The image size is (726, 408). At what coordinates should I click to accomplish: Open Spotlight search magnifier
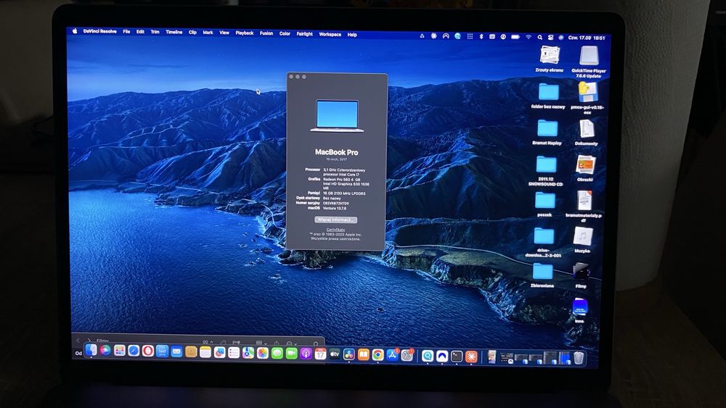pyautogui.click(x=540, y=37)
